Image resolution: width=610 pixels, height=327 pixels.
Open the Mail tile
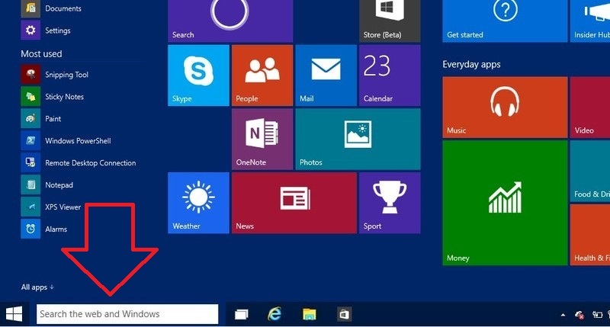tap(326, 75)
